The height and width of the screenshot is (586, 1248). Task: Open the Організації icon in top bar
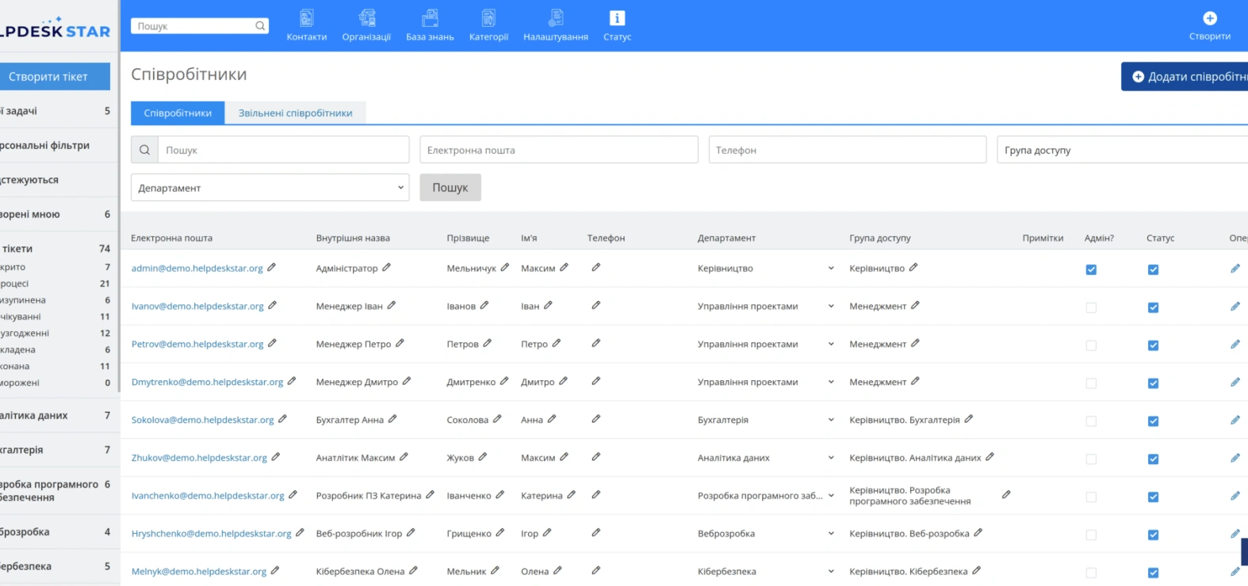click(x=366, y=17)
